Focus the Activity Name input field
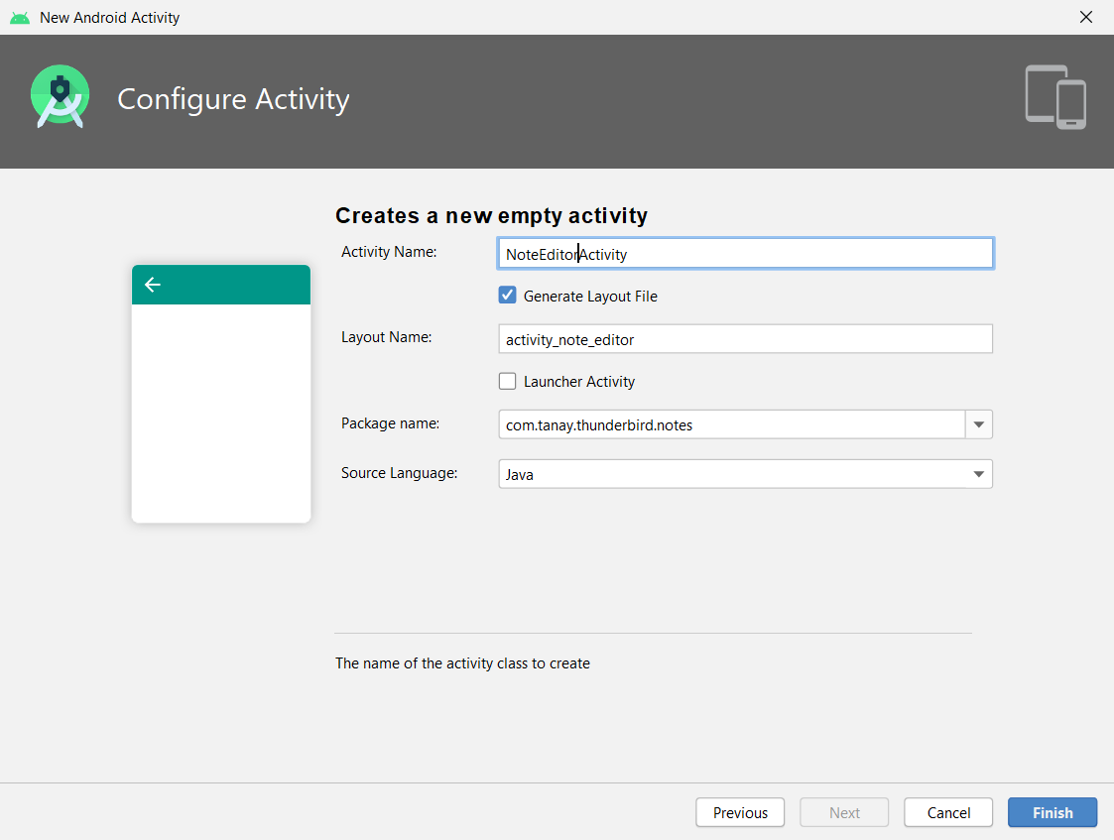Image resolution: width=1114 pixels, height=840 pixels. [x=745, y=254]
